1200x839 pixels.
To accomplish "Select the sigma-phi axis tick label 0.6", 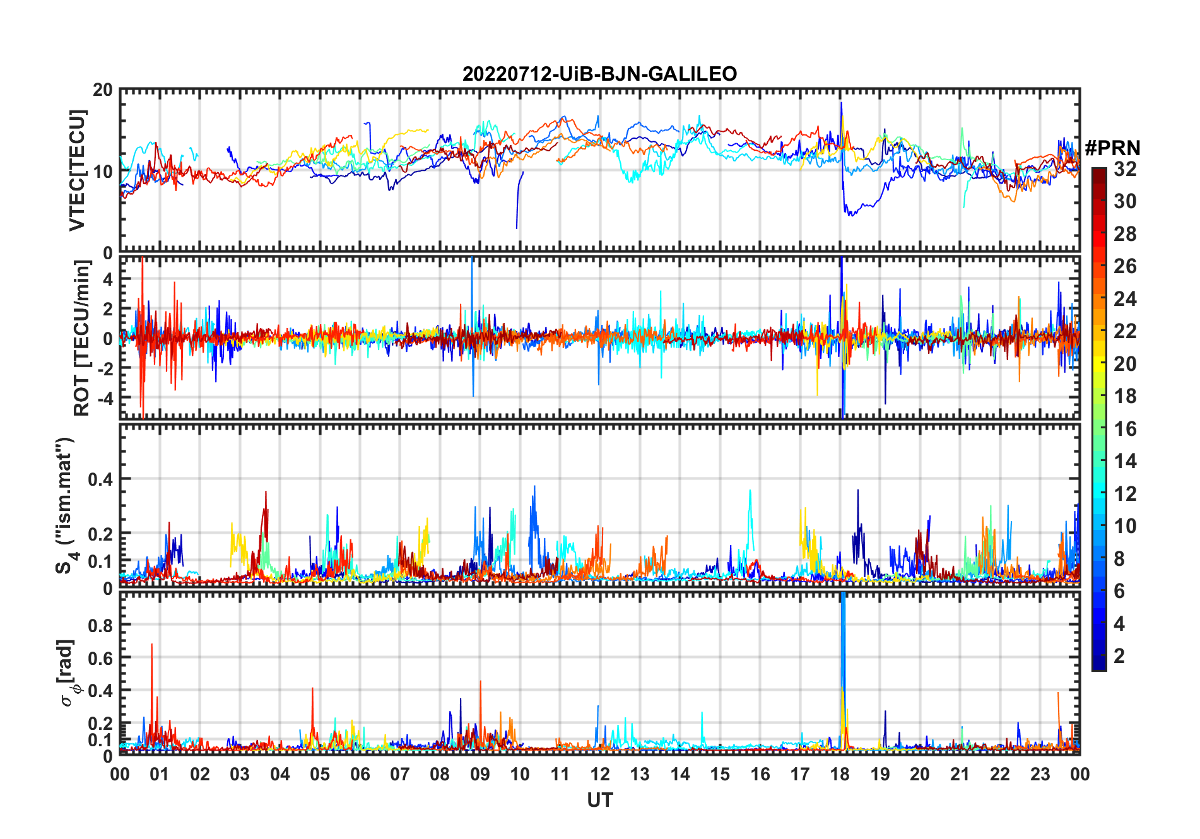I will point(100,658).
